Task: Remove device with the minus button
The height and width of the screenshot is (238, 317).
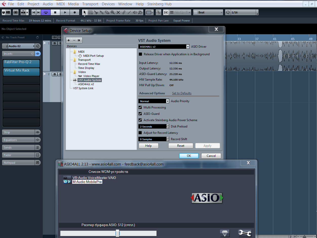Action: 74,40
